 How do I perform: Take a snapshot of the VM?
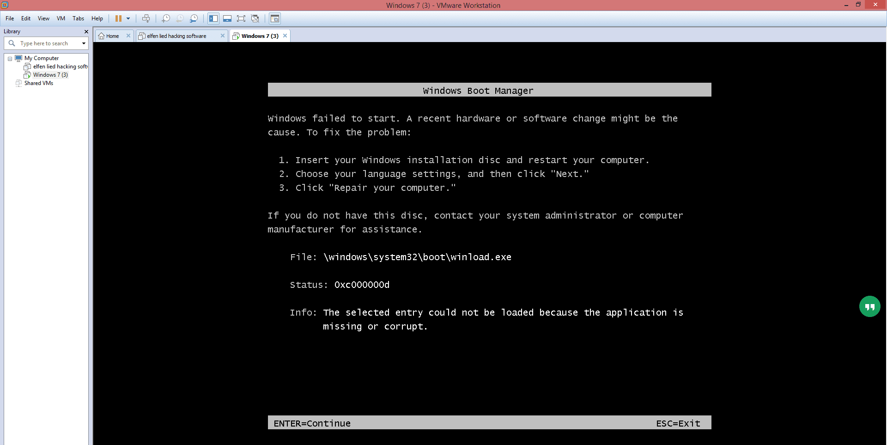coord(166,18)
